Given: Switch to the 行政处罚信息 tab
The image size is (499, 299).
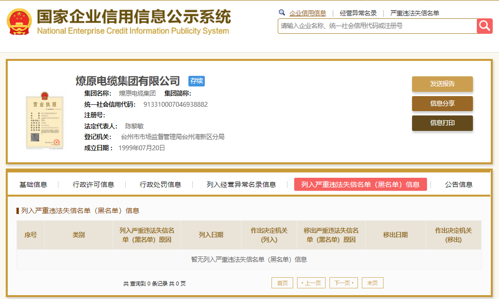Looking at the screenshot, I should (160, 185).
